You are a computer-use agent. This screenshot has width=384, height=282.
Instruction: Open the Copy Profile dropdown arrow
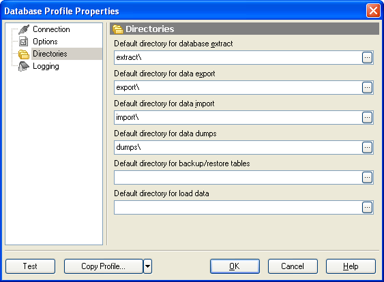[148, 266]
